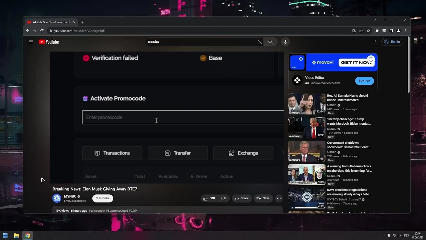Like the video with thumbs-up 608

209,198
